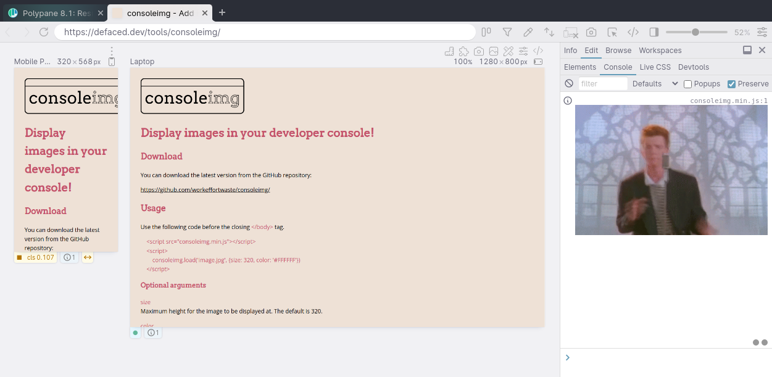
Task: Open global settings sliders icon at the toolbar's right end
Action: point(763,32)
